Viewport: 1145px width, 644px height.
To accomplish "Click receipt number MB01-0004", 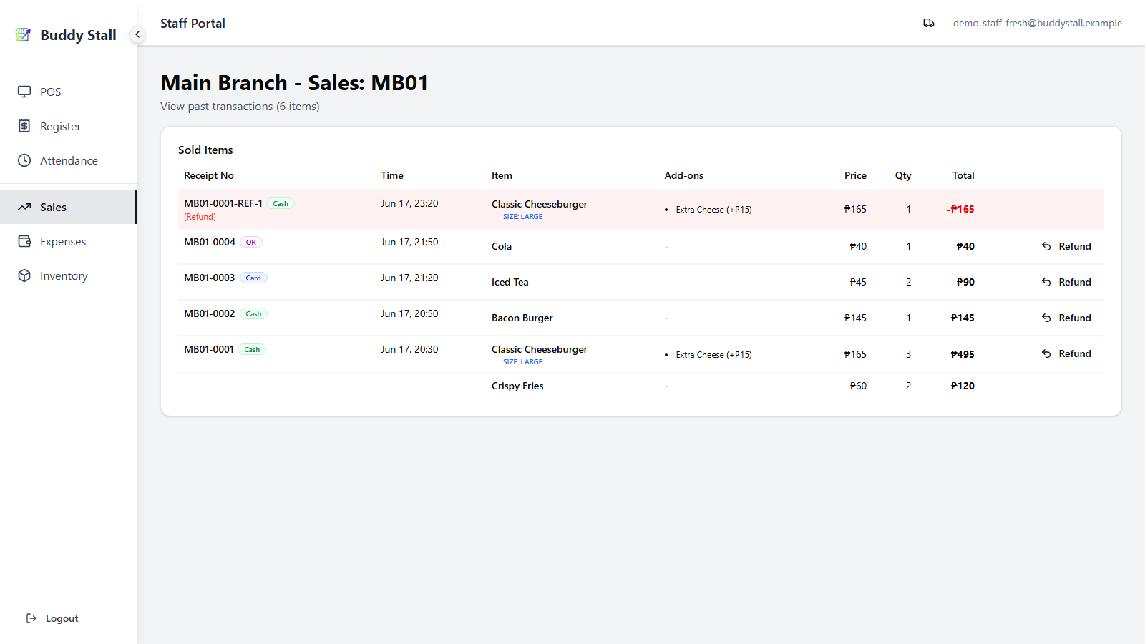I will pos(210,242).
